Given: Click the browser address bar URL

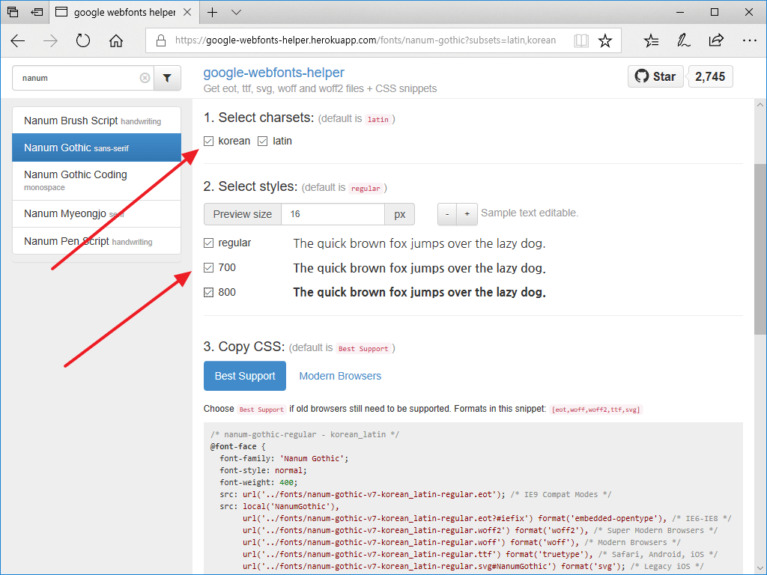Looking at the screenshot, I should (366, 40).
